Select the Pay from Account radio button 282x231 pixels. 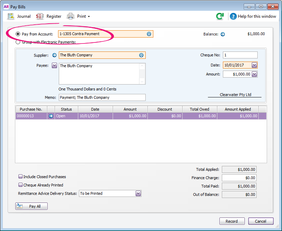pos(18,34)
